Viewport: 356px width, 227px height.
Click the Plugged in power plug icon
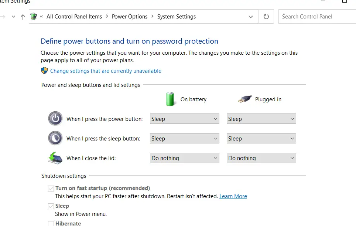[244, 99]
